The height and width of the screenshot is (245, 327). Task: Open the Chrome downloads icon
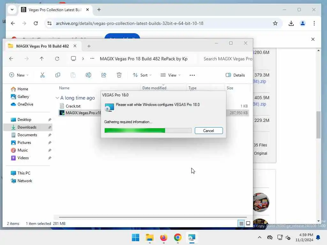click(x=291, y=23)
